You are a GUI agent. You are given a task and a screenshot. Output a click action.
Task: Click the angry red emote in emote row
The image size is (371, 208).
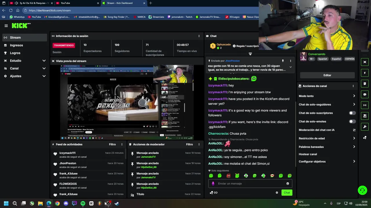(228, 176)
